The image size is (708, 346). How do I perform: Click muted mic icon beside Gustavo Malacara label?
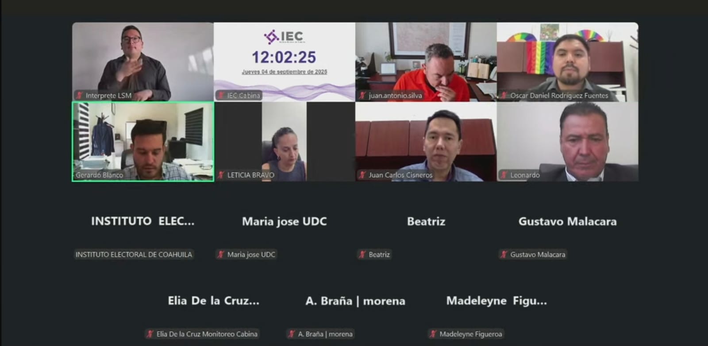504,254
